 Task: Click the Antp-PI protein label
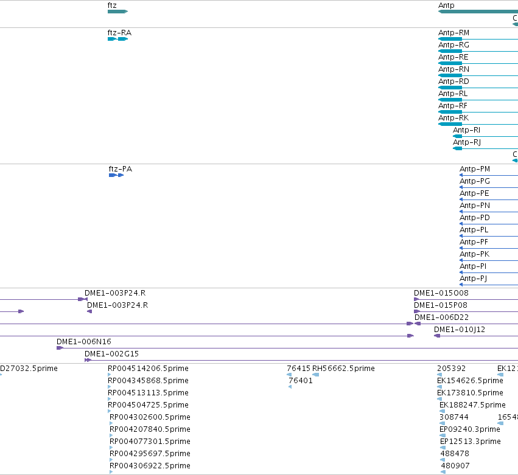(x=473, y=266)
